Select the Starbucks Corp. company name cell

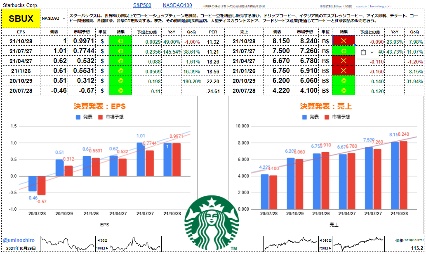coord(21,5)
